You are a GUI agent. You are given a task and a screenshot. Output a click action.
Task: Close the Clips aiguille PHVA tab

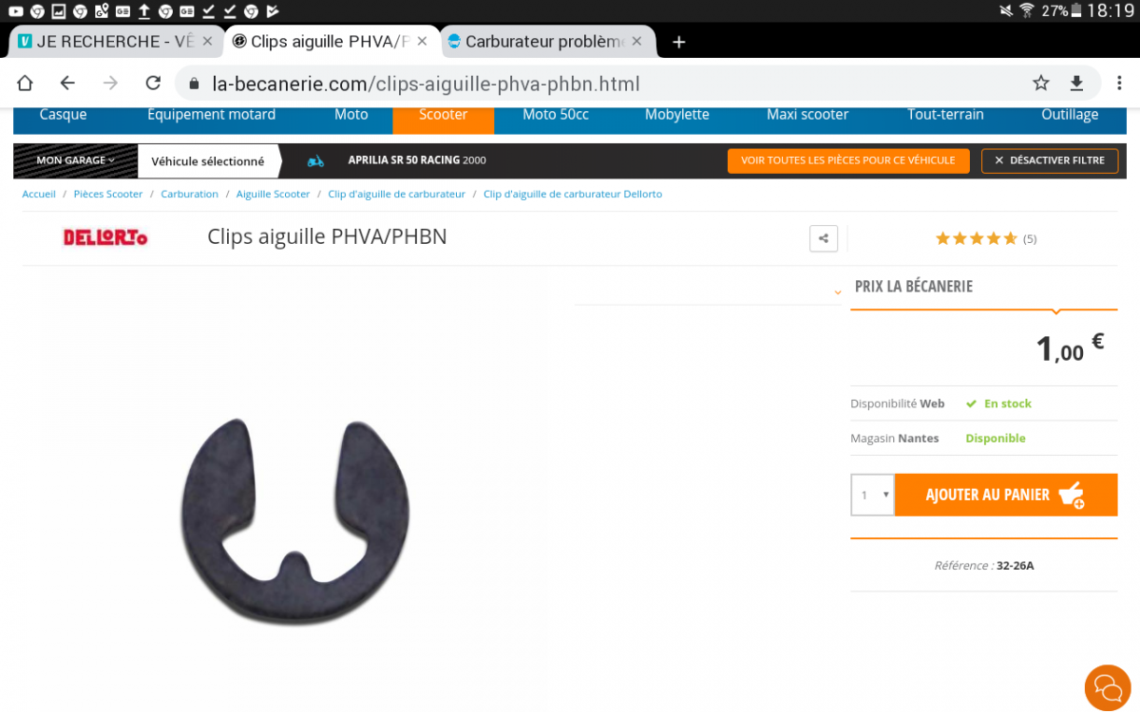click(423, 42)
